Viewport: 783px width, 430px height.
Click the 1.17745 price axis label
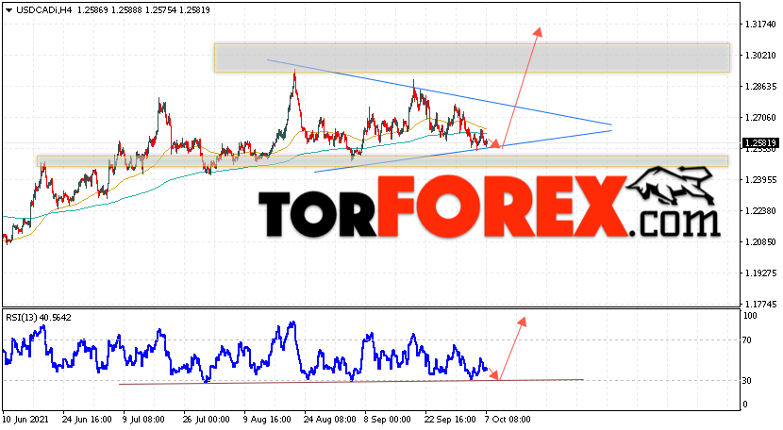pyautogui.click(x=760, y=305)
